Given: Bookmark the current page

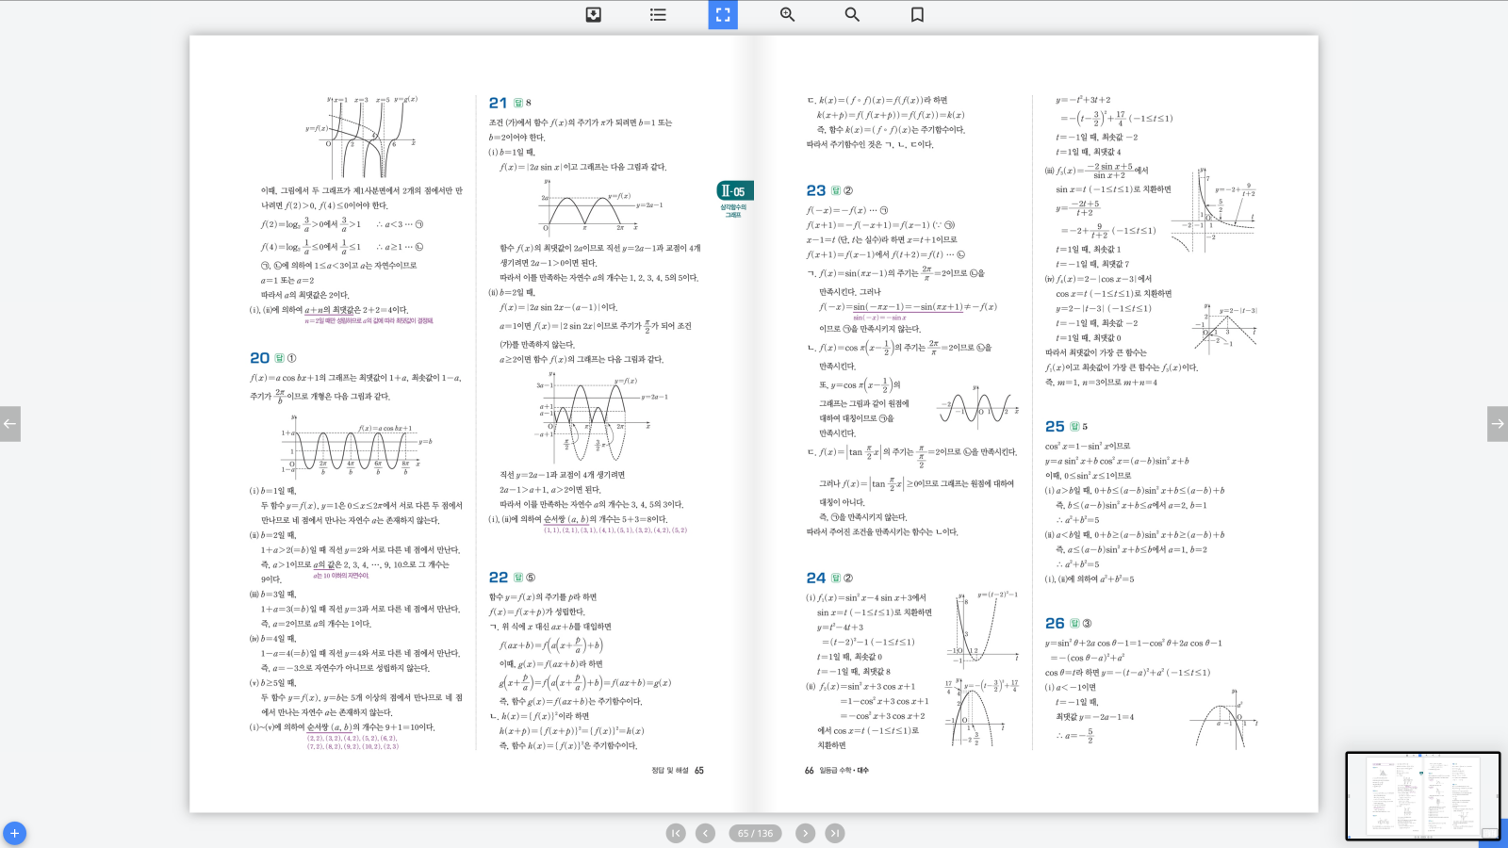Looking at the screenshot, I should pos(917,14).
